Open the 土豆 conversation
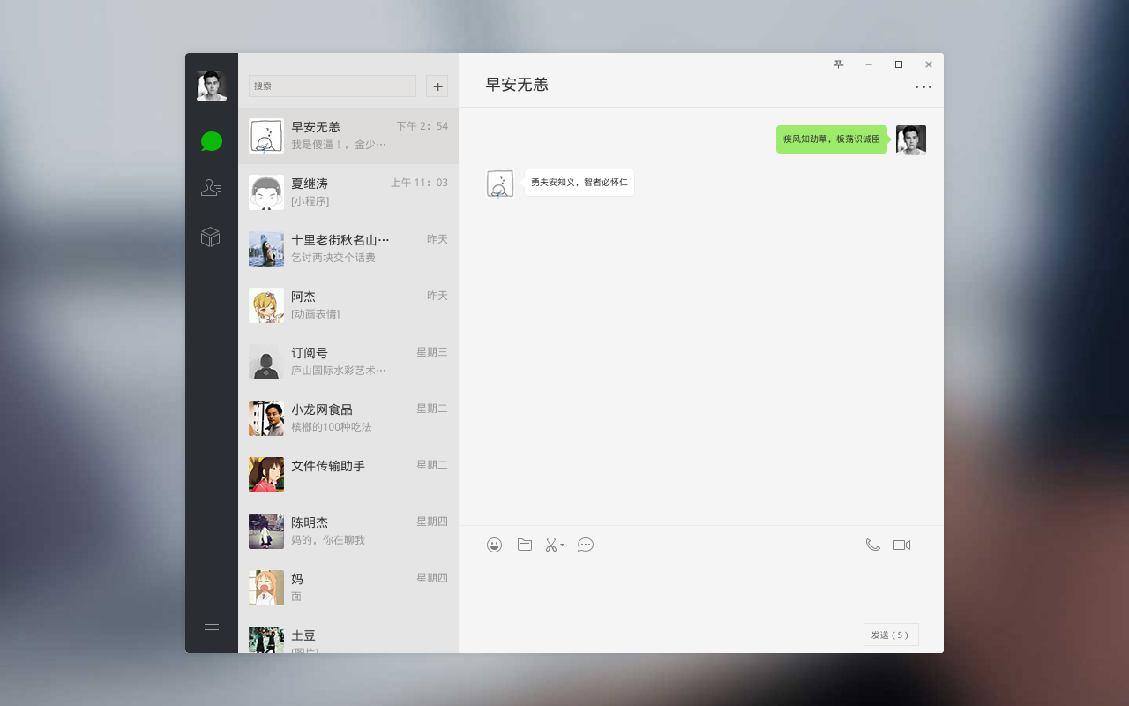The height and width of the screenshot is (706, 1129). 348,635
